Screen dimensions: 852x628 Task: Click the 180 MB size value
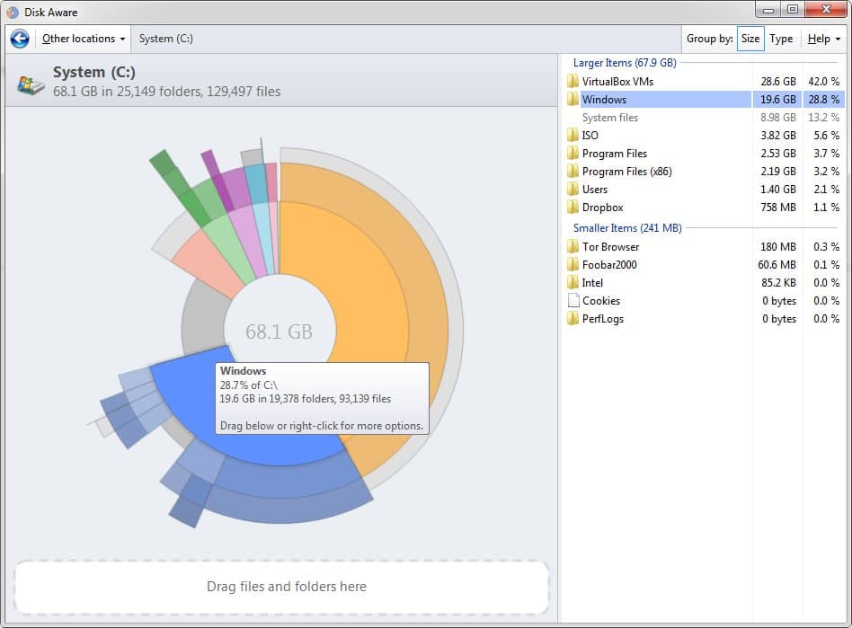(778, 247)
